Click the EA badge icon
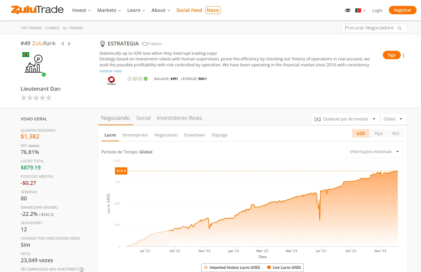The width and height of the screenshot is (421, 272). coord(140,79)
